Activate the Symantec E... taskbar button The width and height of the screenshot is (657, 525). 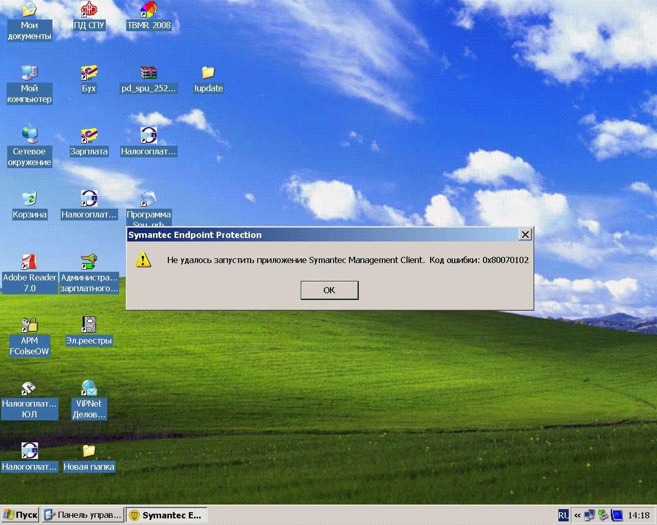coord(166,515)
